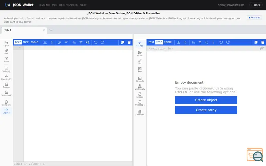The image size is (266, 166).
Task: Undo the last action in right editor
Action: point(221,42)
